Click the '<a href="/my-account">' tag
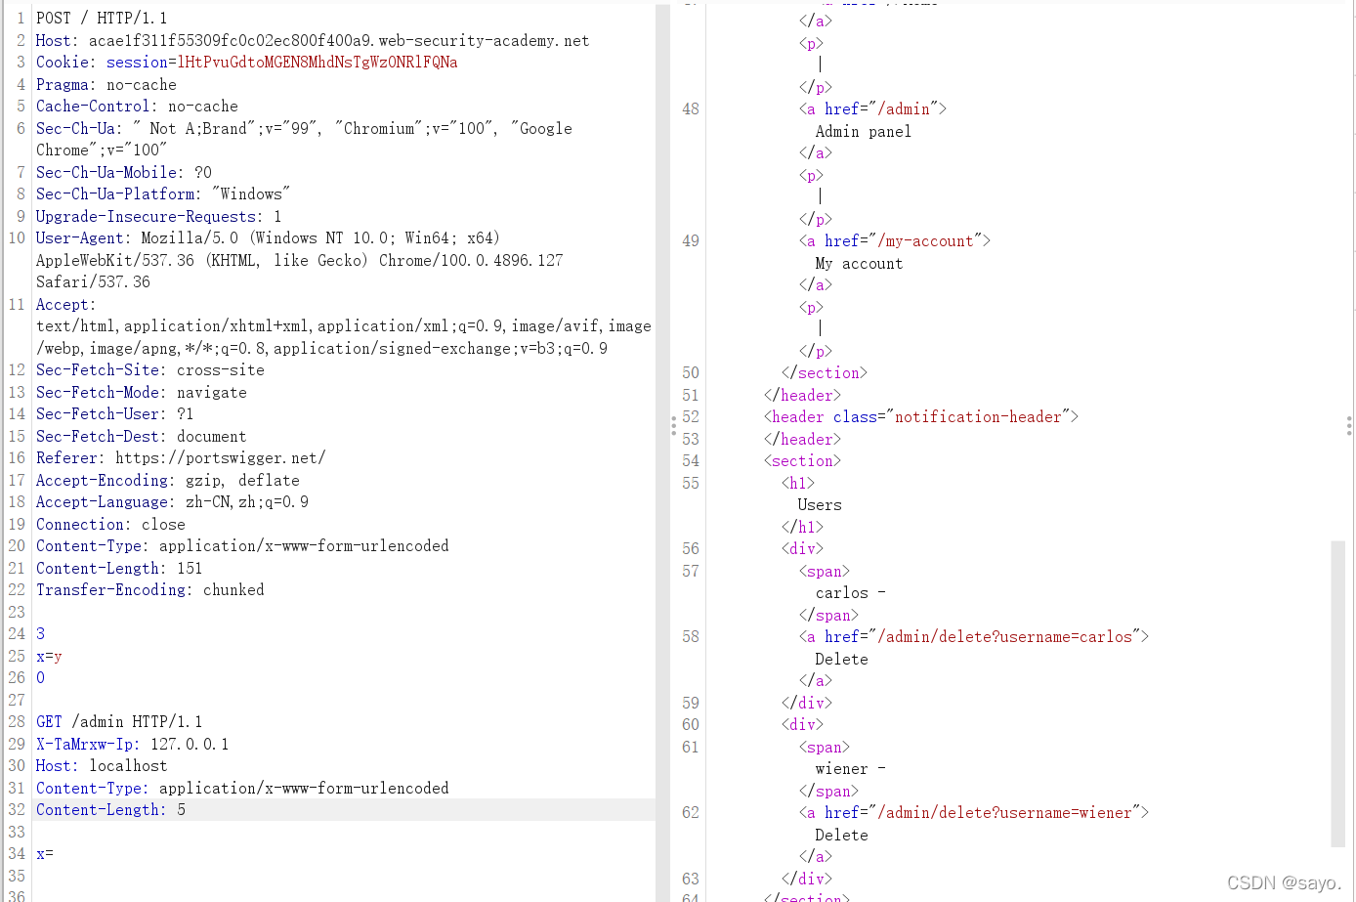This screenshot has width=1356, height=902. [895, 240]
